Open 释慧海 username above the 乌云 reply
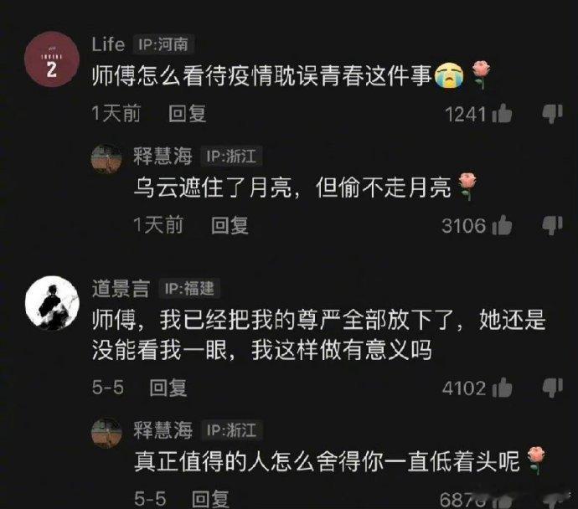This screenshot has width=578, height=509. click(163, 156)
